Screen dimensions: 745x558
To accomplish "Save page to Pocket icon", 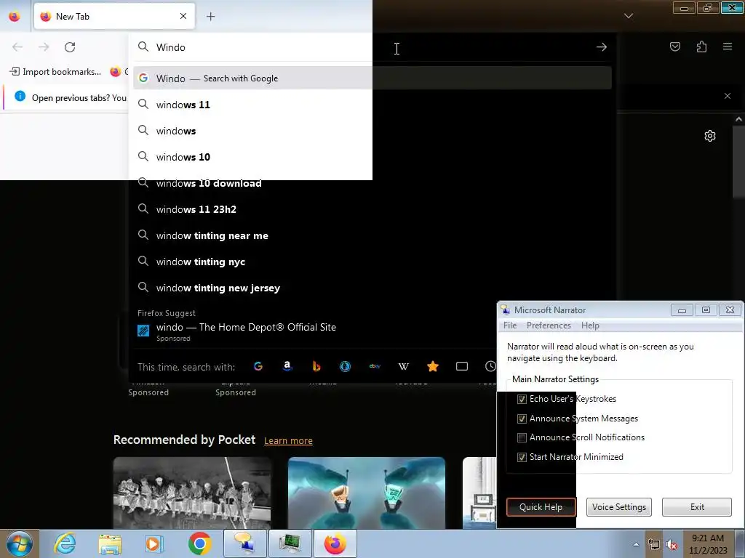I will [674, 46].
